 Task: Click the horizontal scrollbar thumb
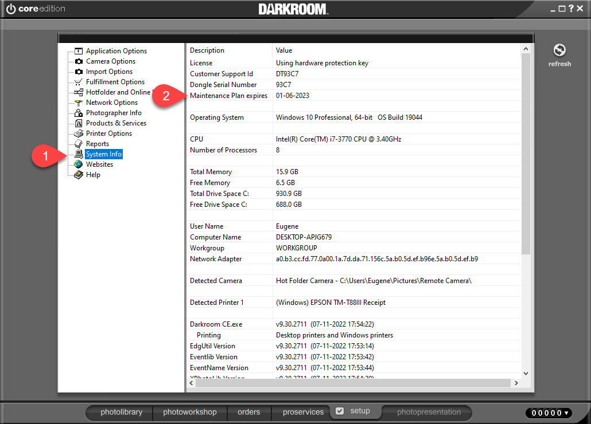tap(352, 383)
